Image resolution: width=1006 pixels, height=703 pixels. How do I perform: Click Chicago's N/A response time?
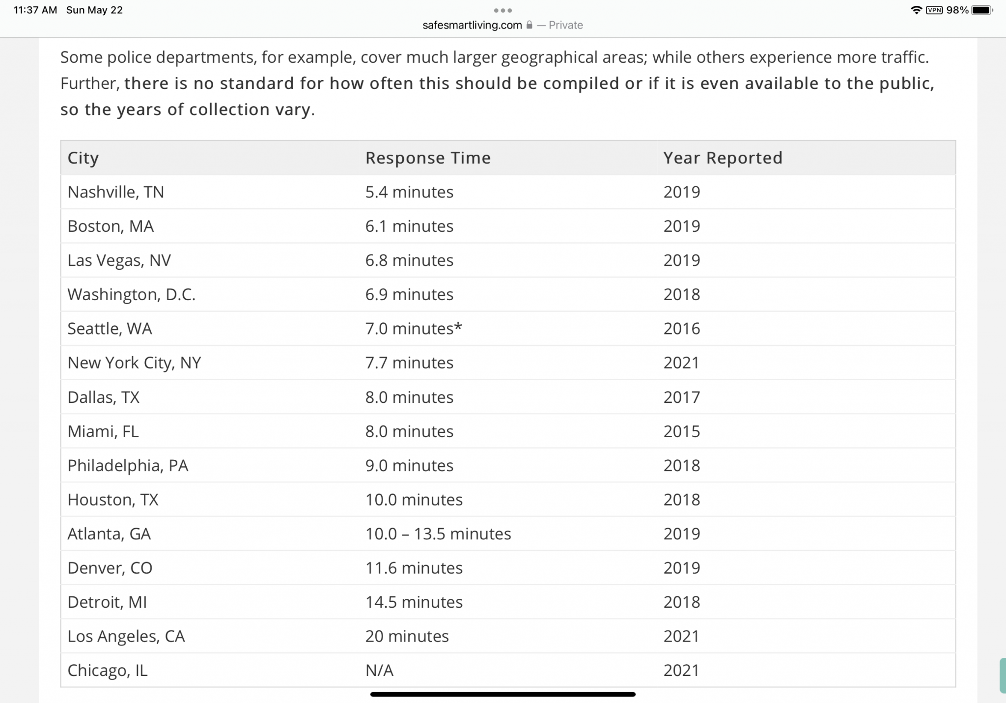[379, 671]
